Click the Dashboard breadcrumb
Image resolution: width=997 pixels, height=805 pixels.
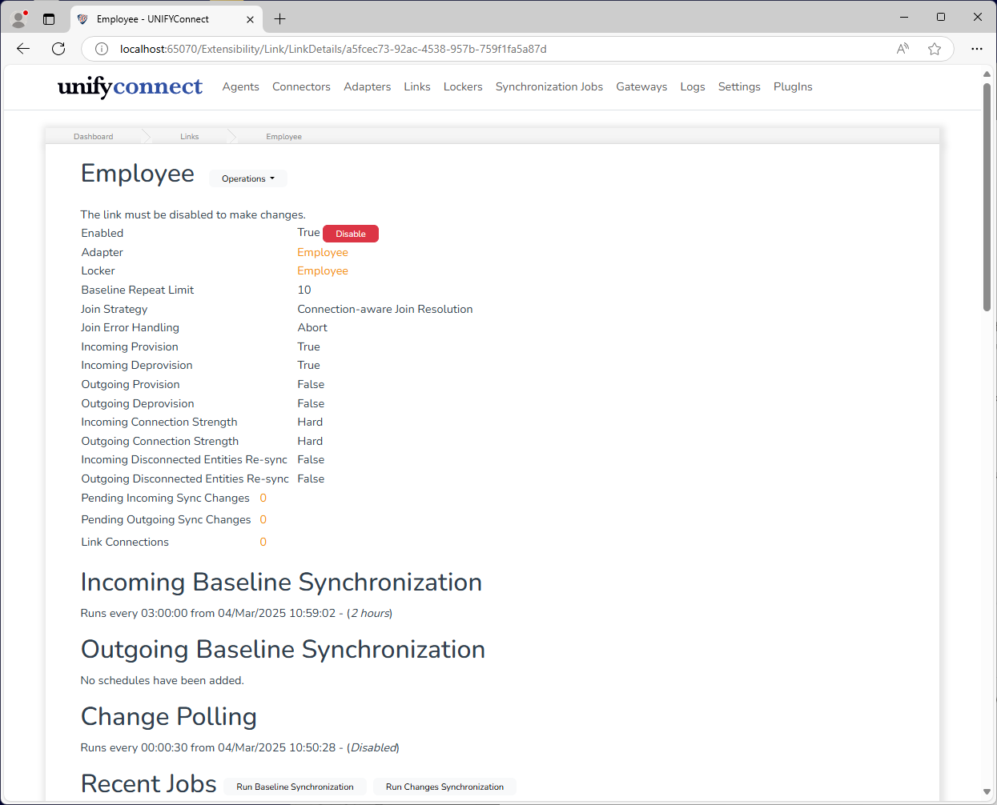(94, 137)
